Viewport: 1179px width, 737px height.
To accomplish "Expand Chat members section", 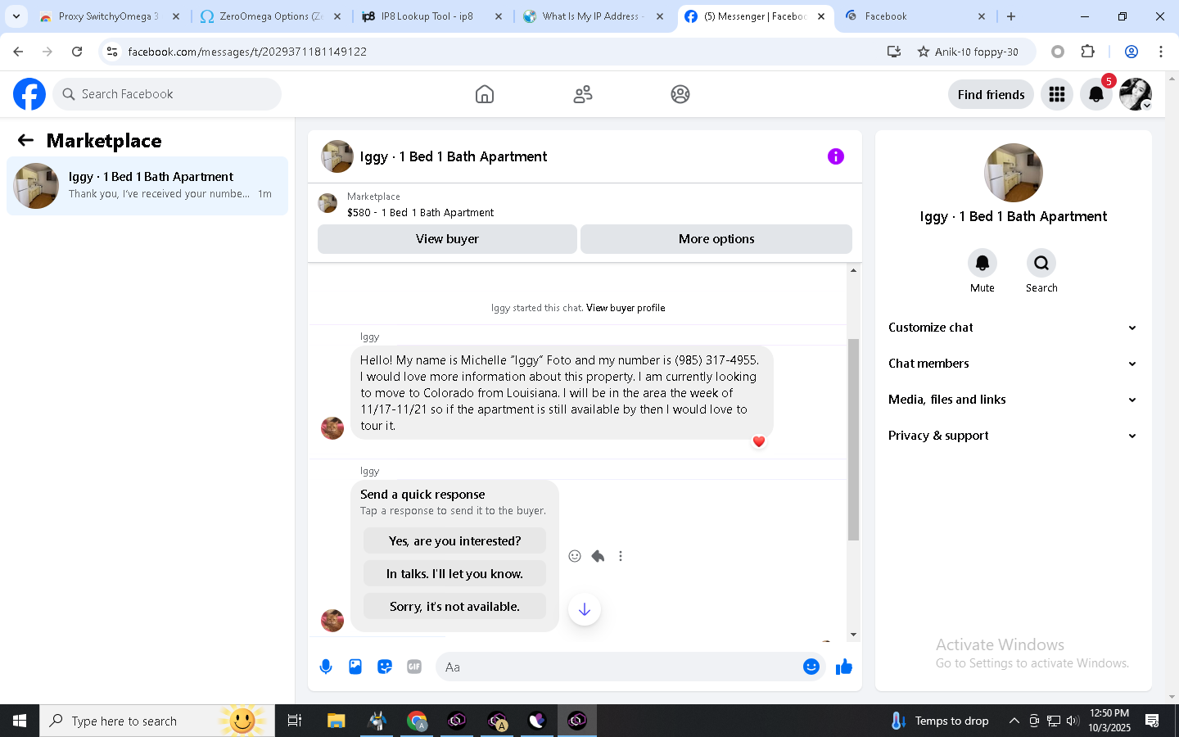I will [x=1013, y=364].
